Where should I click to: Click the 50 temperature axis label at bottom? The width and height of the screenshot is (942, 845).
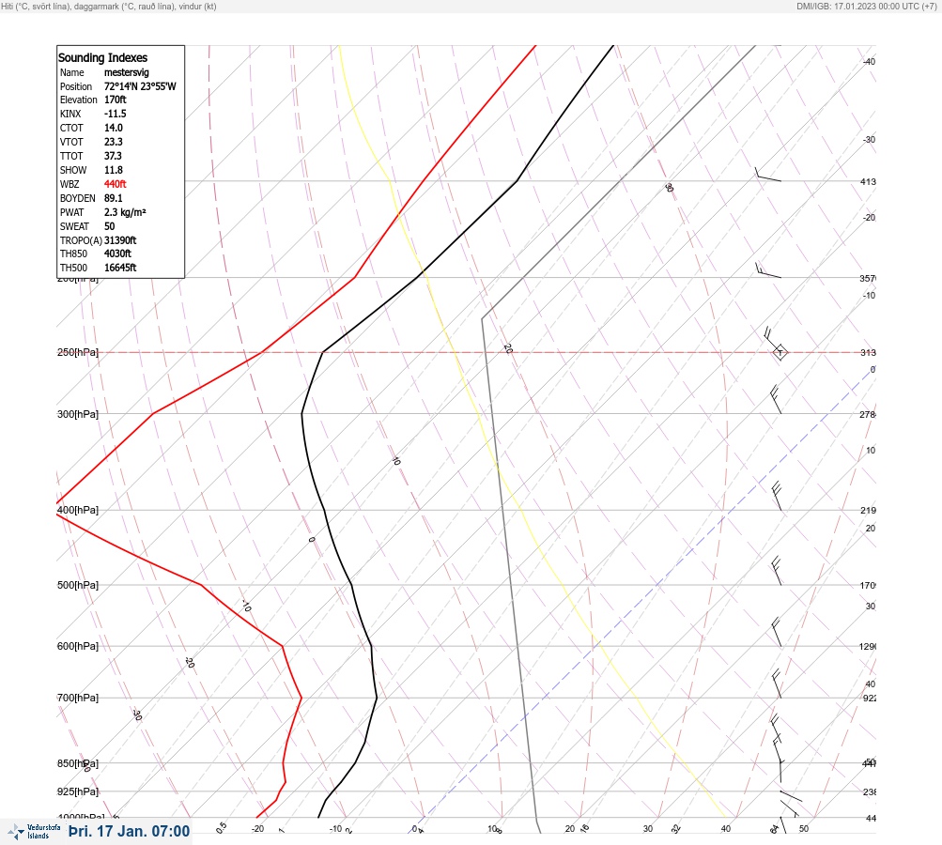point(804,829)
